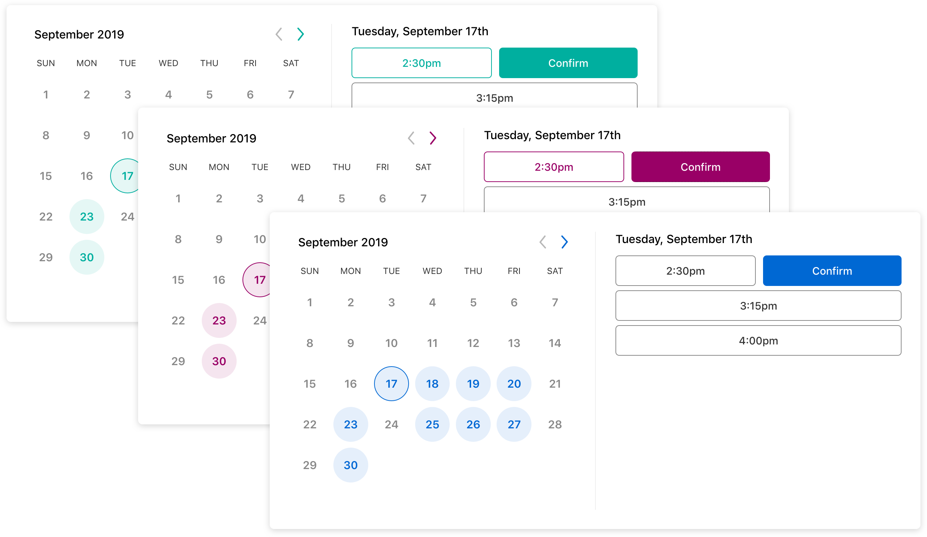Select date 30 on the pink calendar
The image size is (927, 537).
(218, 361)
